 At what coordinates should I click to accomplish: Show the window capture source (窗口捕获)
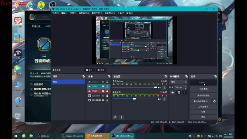tap(103, 95)
